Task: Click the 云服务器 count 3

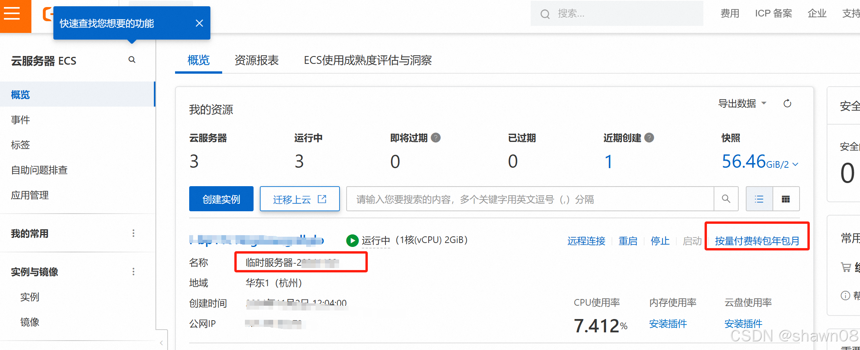Action: (x=194, y=161)
